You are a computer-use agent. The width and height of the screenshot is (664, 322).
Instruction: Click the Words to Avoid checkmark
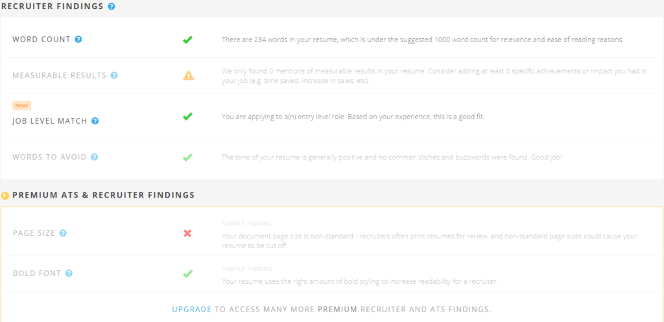pyautogui.click(x=187, y=157)
